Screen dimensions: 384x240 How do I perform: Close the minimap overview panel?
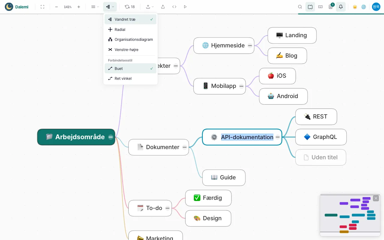coord(376,198)
